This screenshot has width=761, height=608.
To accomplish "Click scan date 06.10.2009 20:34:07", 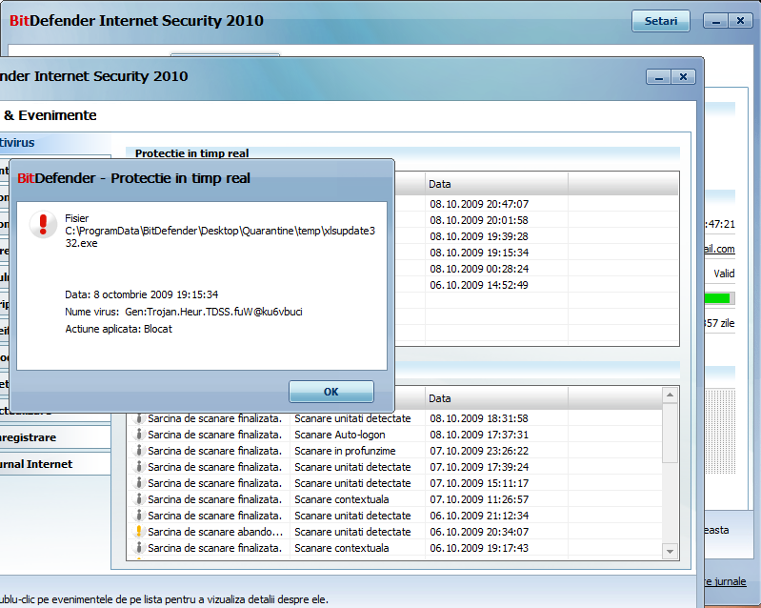I will (x=479, y=532).
